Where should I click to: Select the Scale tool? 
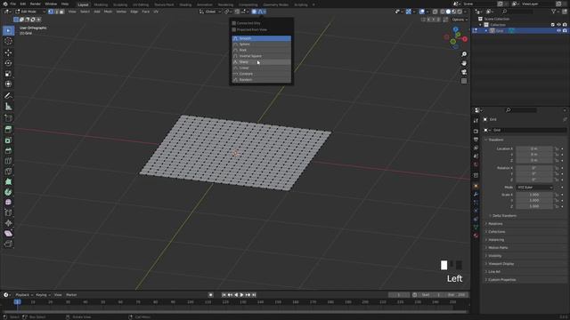8,74
